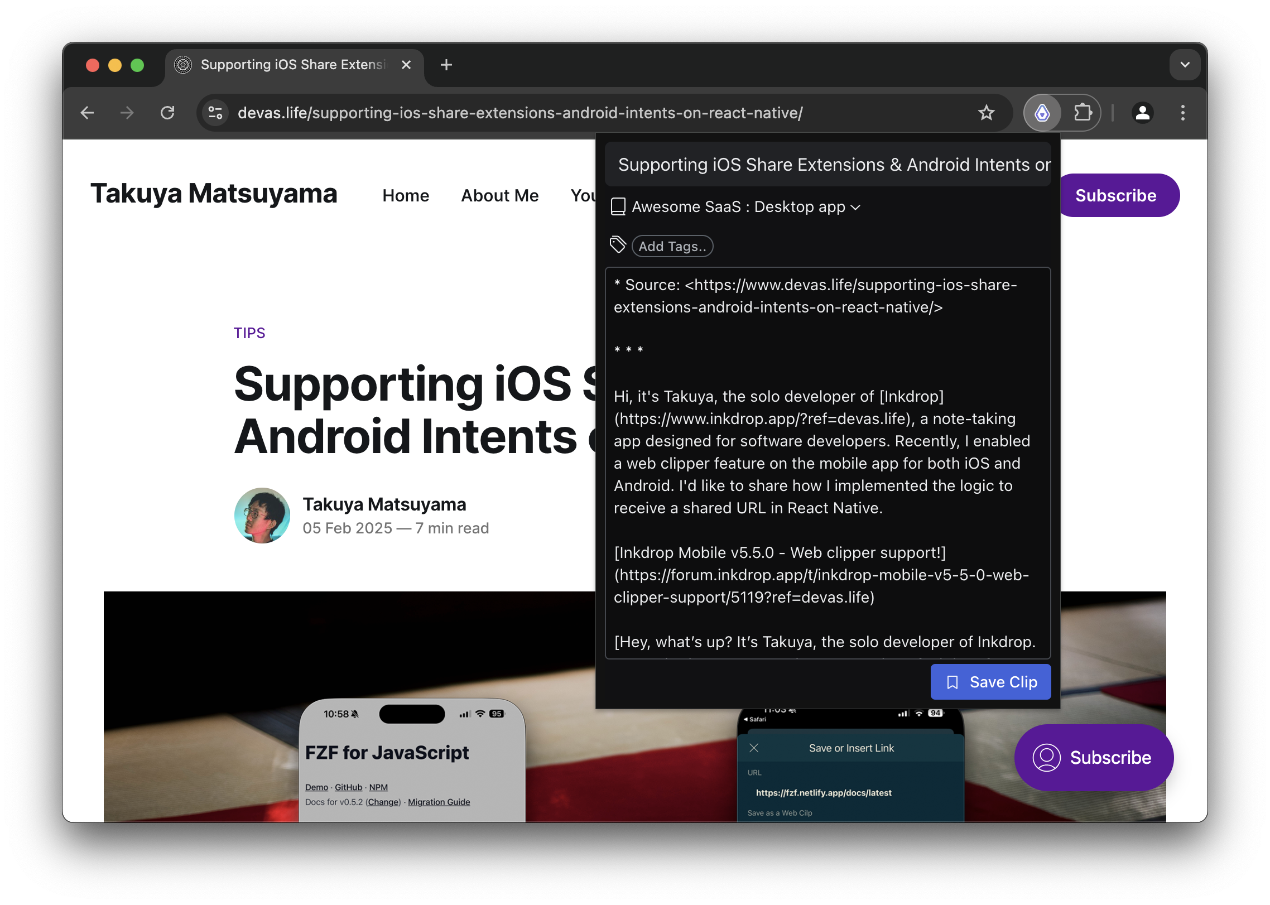Image resolution: width=1270 pixels, height=905 pixels.
Task: Open the three-dot browser menu icon
Action: point(1182,113)
